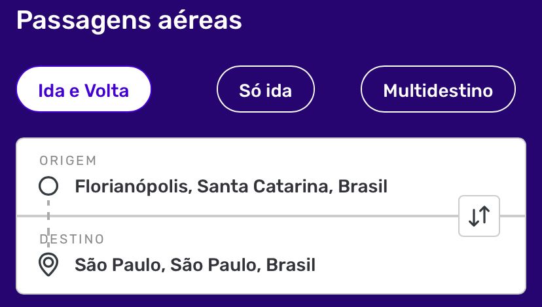Edit the Florianópolis origin field
Viewport: 542px width, 307px height.
tap(231, 187)
